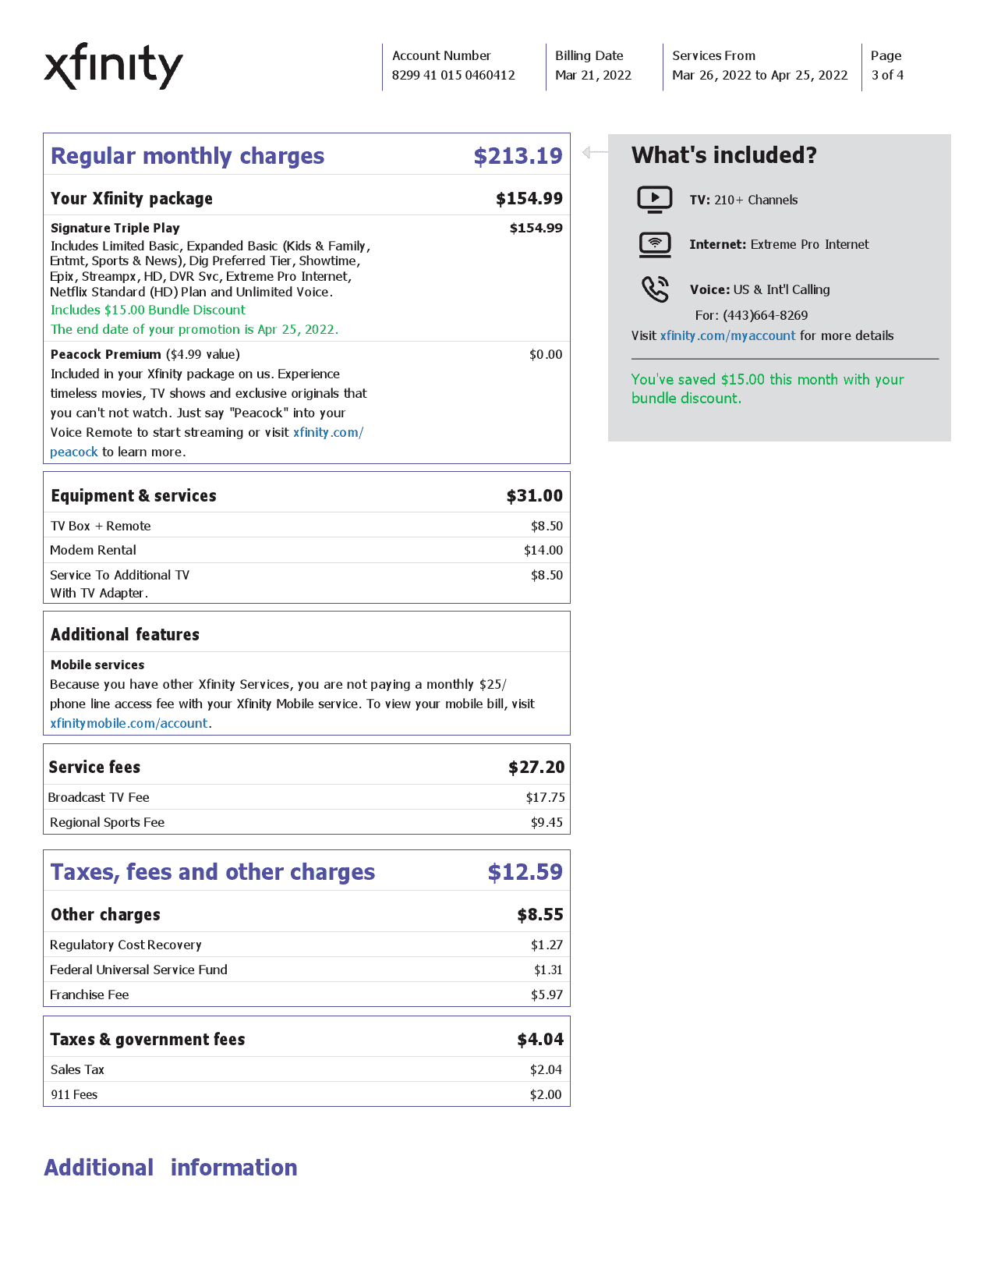Click the Includes $15.00 Bundle Discount text
Image resolution: width=994 pixels, height=1287 pixels.
pos(148,310)
